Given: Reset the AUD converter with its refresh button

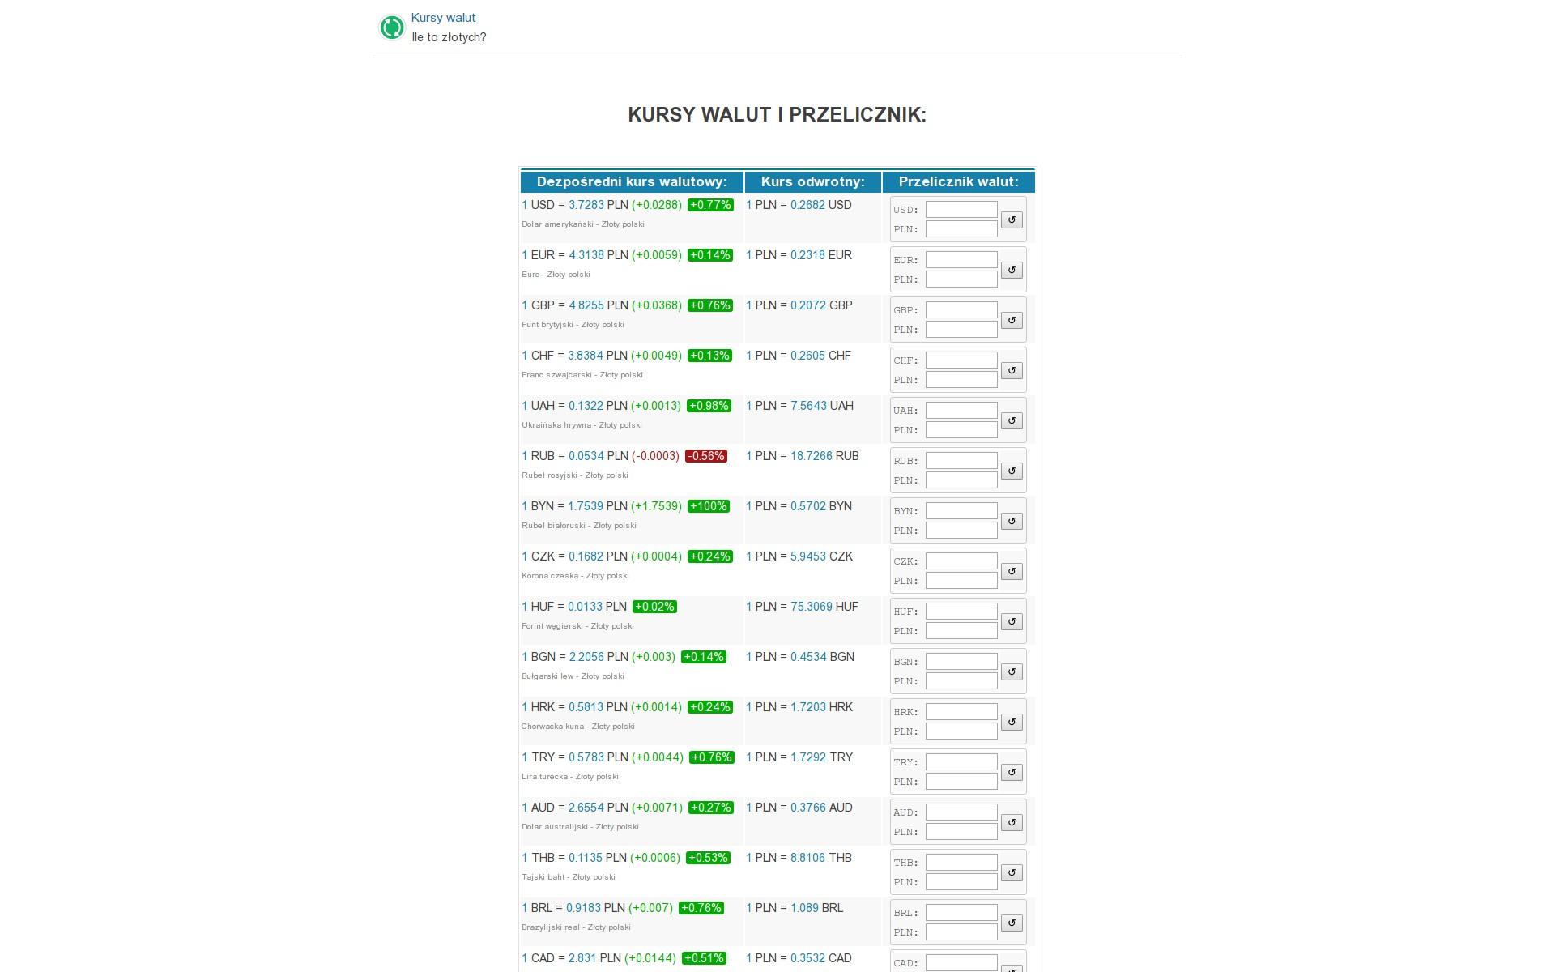Looking at the screenshot, I should tap(1012, 822).
